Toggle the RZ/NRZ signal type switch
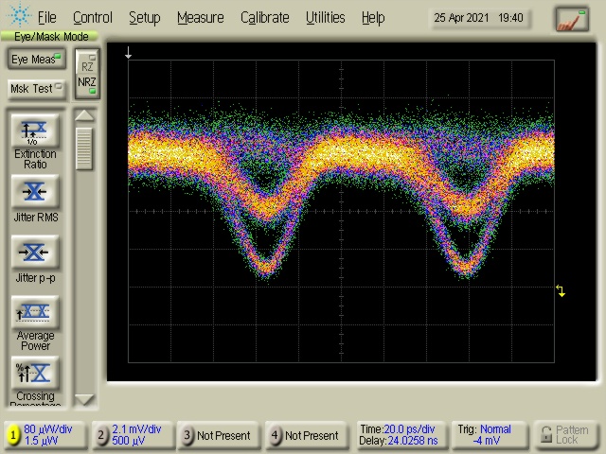 click(x=87, y=74)
